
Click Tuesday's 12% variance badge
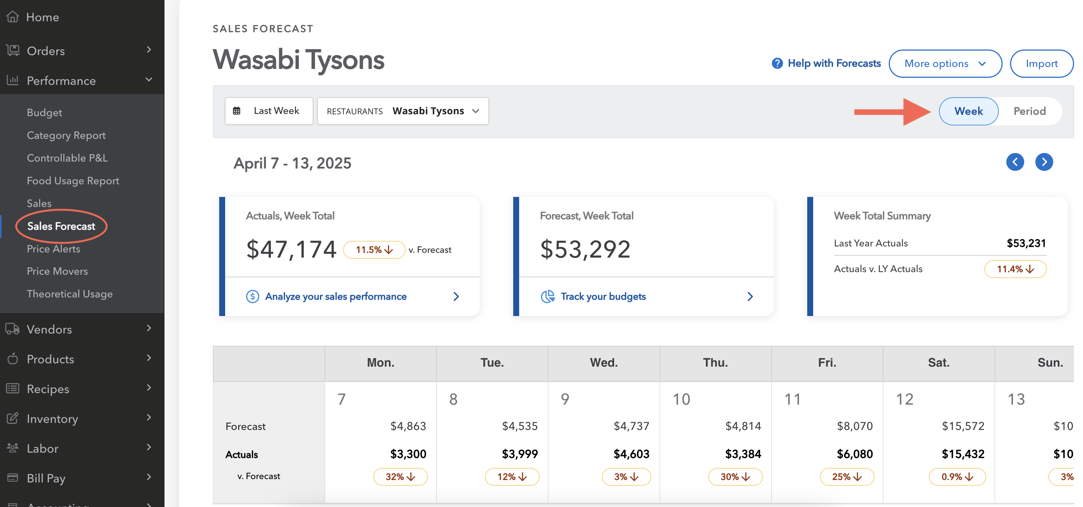(x=512, y=477)
